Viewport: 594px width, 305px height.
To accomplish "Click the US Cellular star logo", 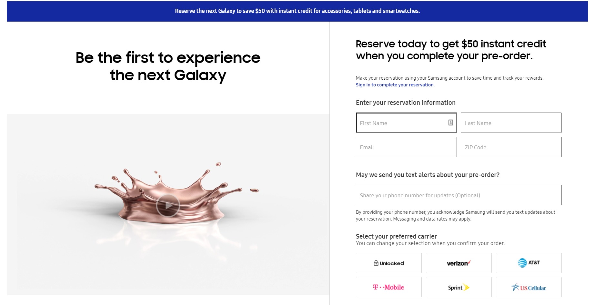I will [515, 287].
